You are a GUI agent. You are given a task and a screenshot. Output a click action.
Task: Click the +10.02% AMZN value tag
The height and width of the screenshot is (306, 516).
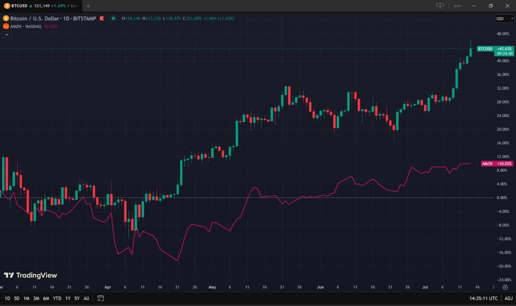click(504, 164)
